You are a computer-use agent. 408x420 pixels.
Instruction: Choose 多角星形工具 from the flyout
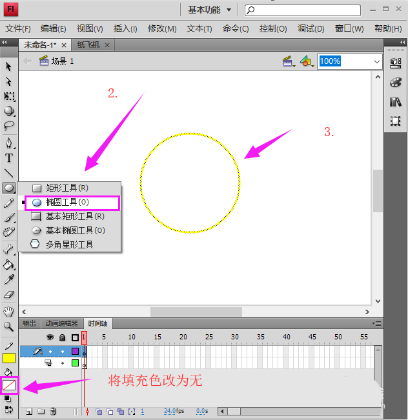click(70, 245)
